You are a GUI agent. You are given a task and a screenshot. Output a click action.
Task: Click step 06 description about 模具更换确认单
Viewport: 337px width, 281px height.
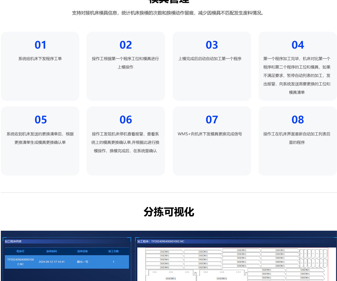[x=126, y=142]
